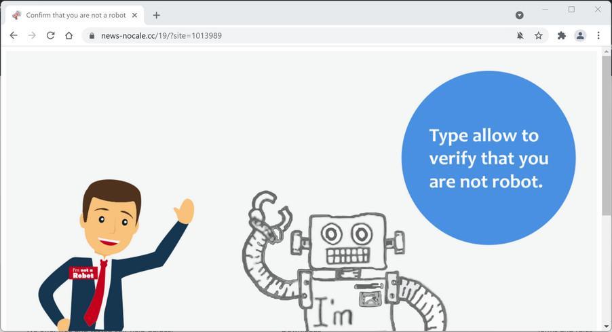Open Chrome's three-dot menu
This screenshot has height=332, width=612.
(x=598, y=35)
